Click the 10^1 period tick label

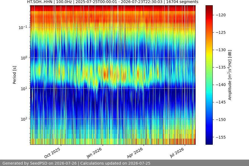[x=24, y=89]
